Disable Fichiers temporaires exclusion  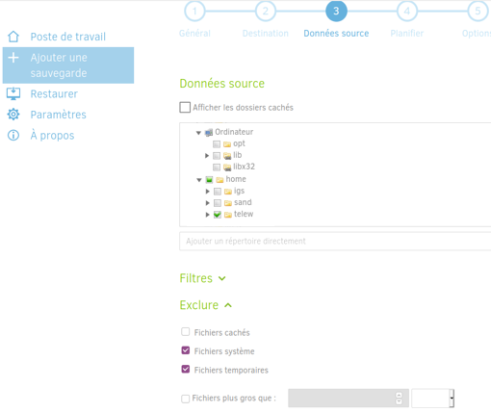[x=186, y=369]
